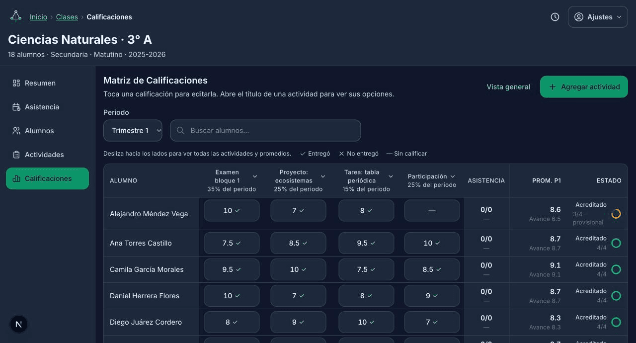Focus the Buscar alumnos search field
636x343 pixels.
265,130
